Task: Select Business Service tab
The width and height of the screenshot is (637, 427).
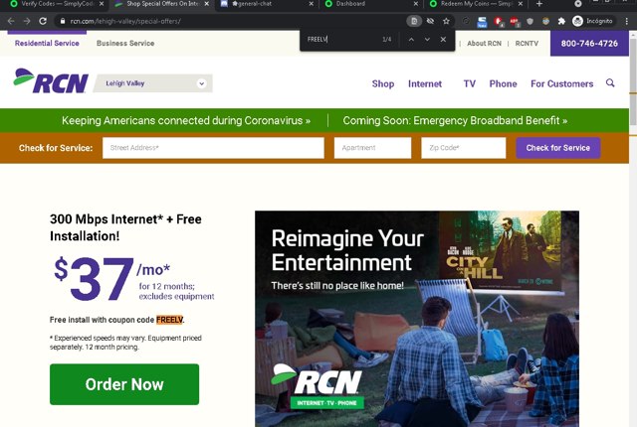Action: [x=125, y=43]
